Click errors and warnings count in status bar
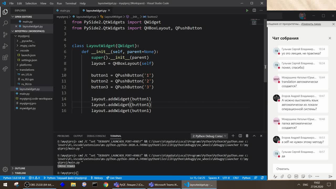 (x=34, y=178)
